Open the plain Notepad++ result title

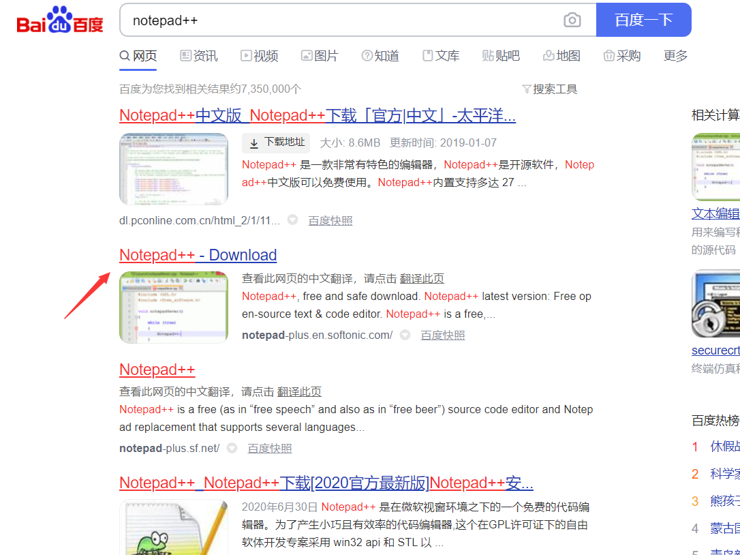[x=157, y=370]
